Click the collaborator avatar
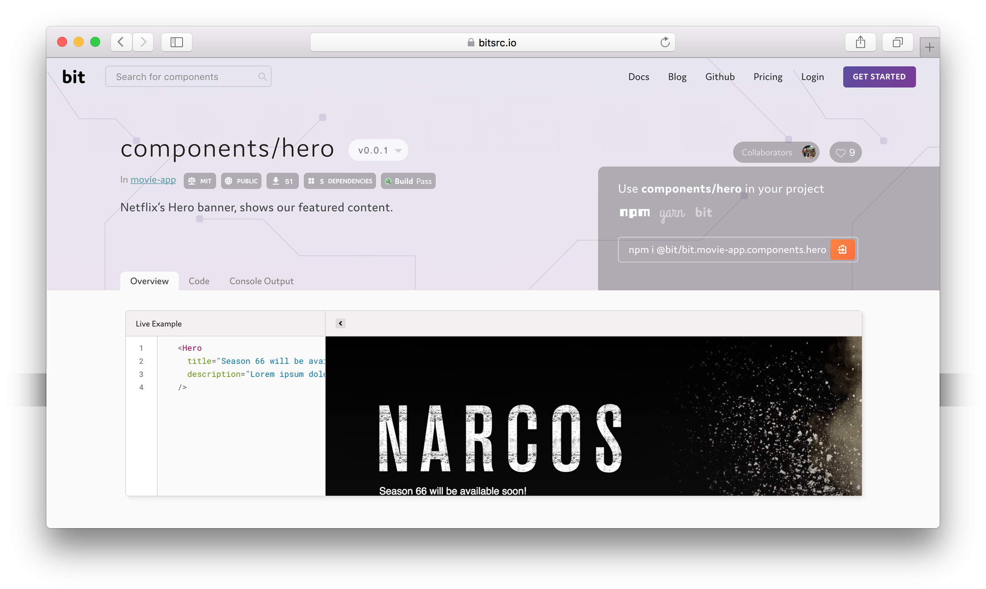 click(808, 152)
